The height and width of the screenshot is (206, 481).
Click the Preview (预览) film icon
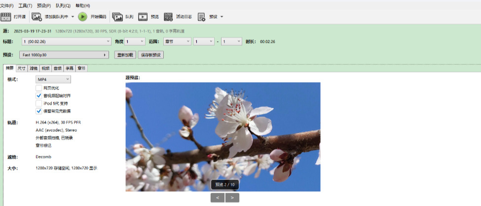point(143,17)
